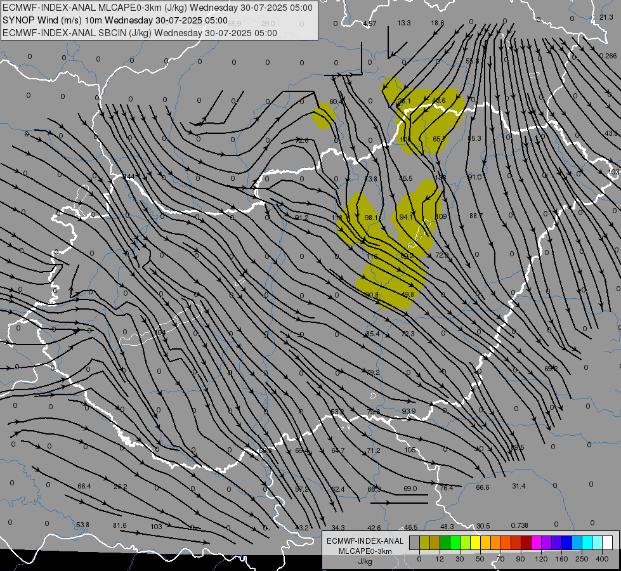Click the map value '0.266'
The width and height of the screenshot is (621, 571).
[x=608, y=56]
